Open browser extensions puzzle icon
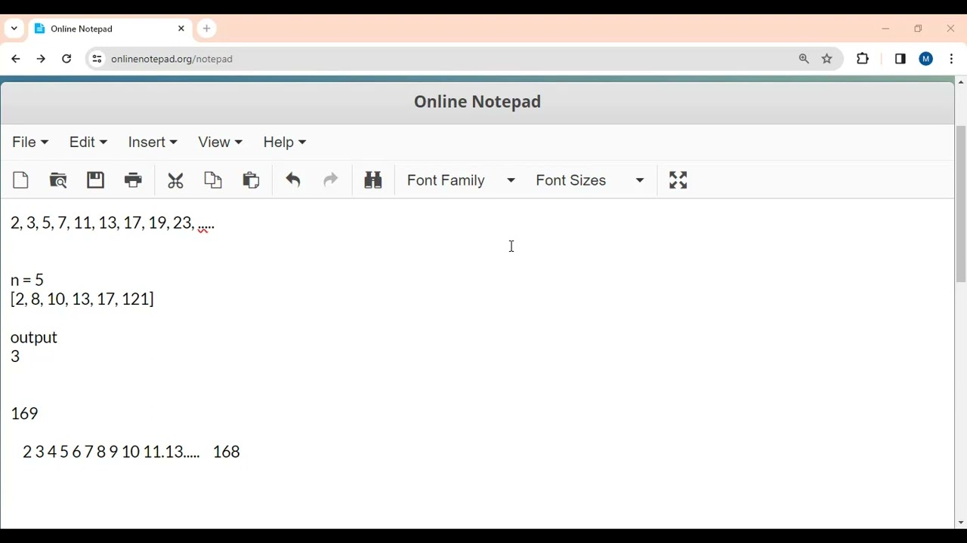The width and height of the screenshot is (967, 543). click(863, 59)
